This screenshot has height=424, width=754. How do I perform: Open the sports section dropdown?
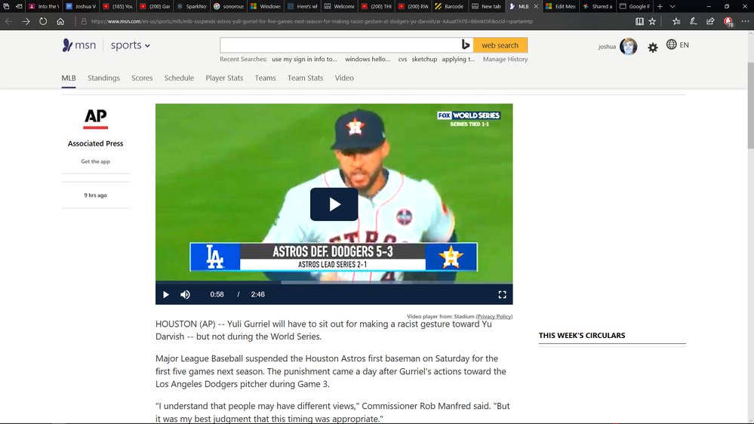pyautogui.click(x=131, y=45)
